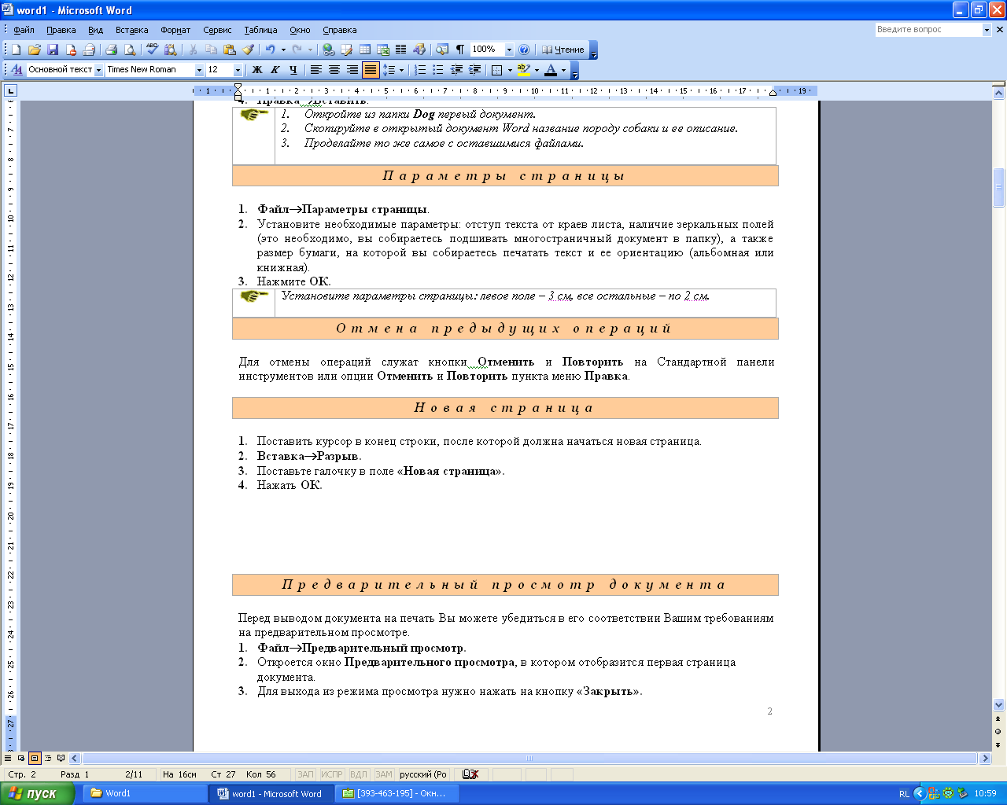Image resolution: width=1007 pixels, height=805 pixels.
Task: Click the Print icon
Action: click(x=111, y=50)
